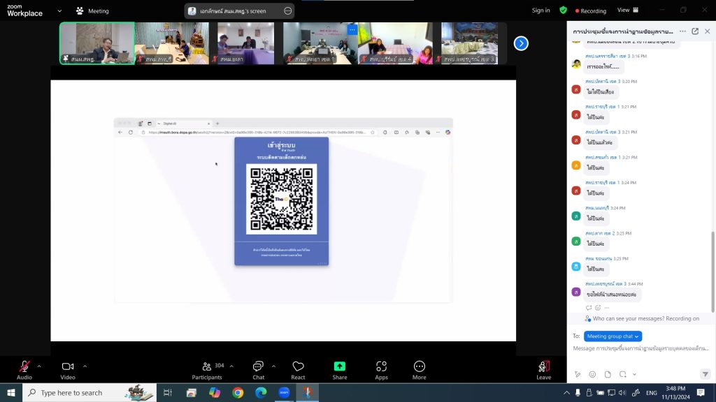This screenshot has width=716, height=402.
Task: Open the More options menu
Action: 420,370
